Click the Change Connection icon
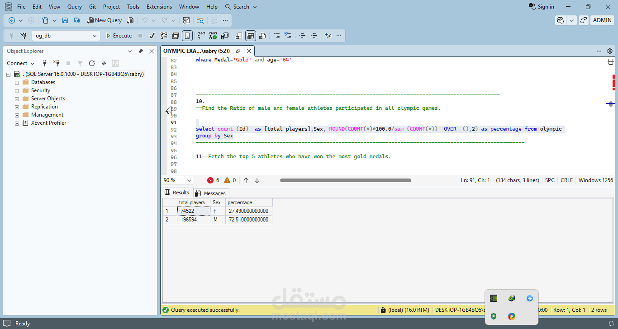This screenshot has width=618, height=329. [23, 36]
